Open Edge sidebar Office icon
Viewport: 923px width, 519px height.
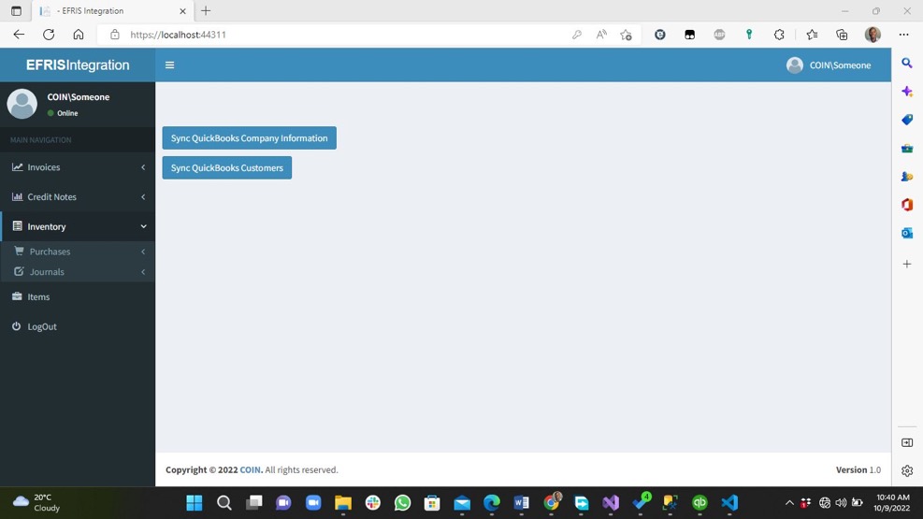(x=907, y=205)
